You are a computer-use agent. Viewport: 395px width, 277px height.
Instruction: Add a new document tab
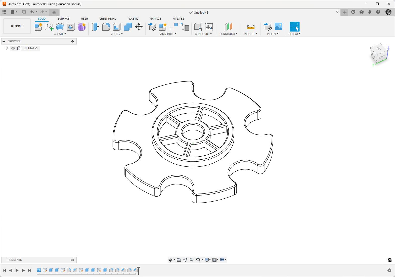(x=345, y=12)
